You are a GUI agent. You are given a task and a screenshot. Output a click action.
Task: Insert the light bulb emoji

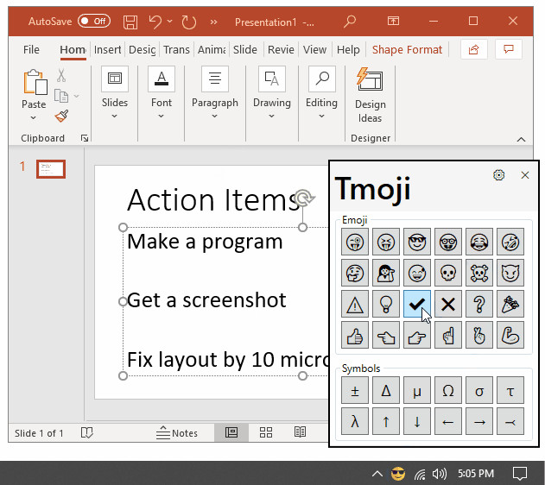click(x=386, y=304)
